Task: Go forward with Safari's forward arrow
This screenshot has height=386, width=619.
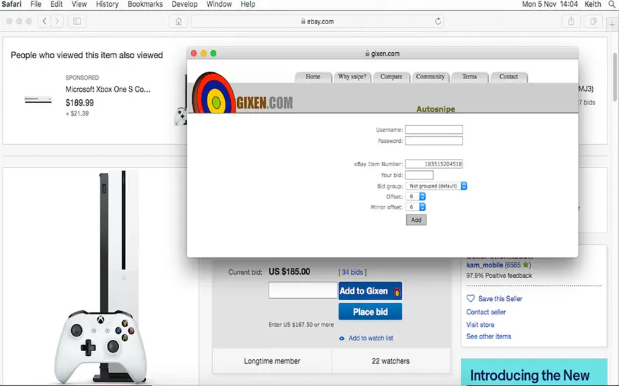Action: pos(57,21)
